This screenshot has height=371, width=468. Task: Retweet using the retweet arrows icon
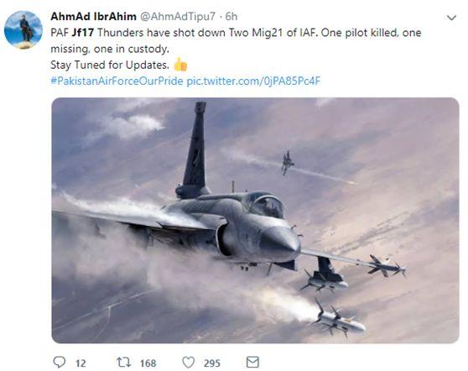[123, 363]
